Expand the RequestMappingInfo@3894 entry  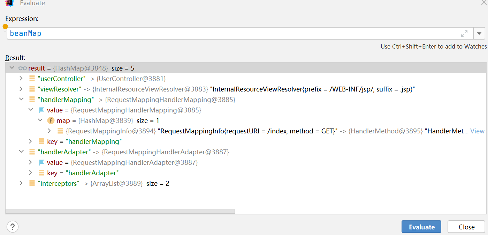coord(49,131)
